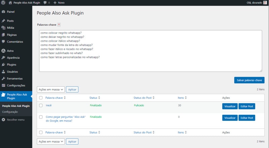Screen dimensions: 269x148
Task: Click the Páginas pages icon
Action: point(3,35)
